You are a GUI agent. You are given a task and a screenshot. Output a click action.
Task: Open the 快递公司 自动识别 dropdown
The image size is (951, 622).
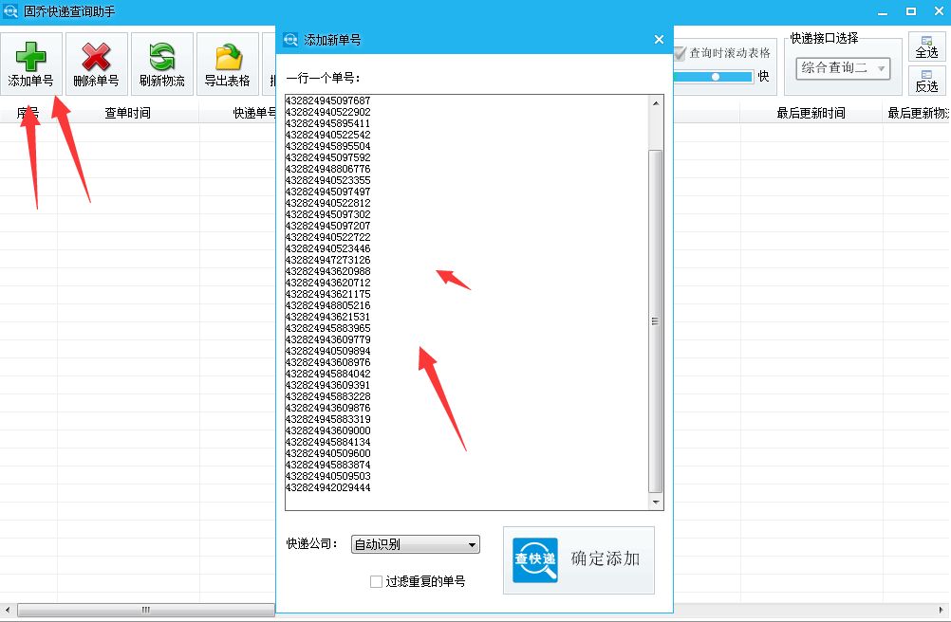click(x=416, y=544)
